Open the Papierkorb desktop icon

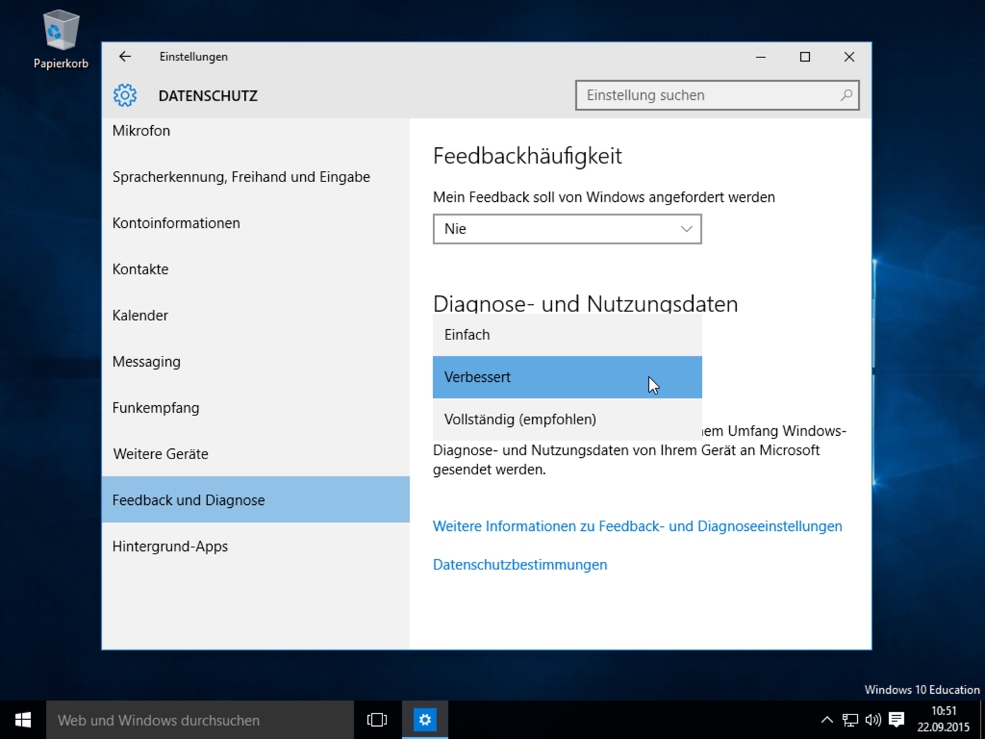click(x=61, y=40)
